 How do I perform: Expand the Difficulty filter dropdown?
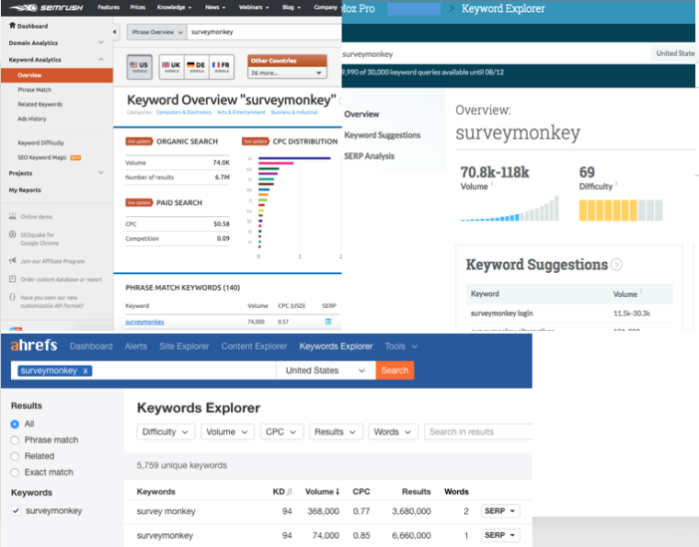pos(166,432)
